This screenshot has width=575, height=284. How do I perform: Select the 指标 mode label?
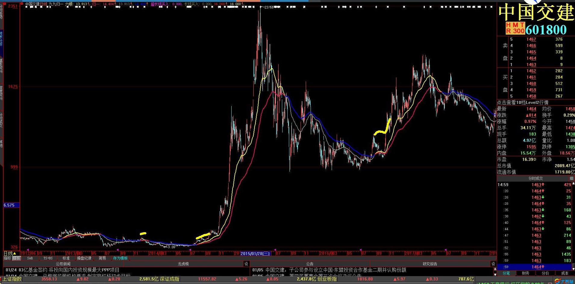pos(7,258)
